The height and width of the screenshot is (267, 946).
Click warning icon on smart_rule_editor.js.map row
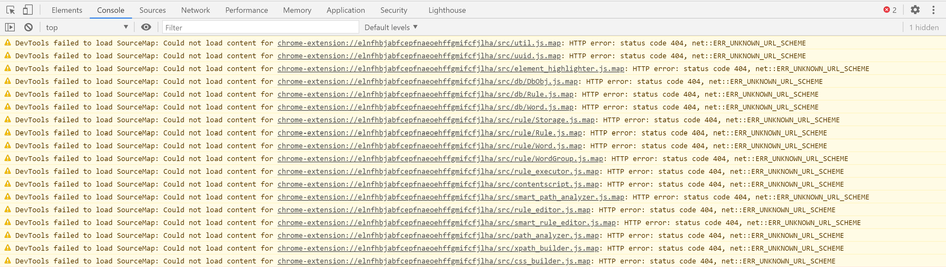(7, 222)
